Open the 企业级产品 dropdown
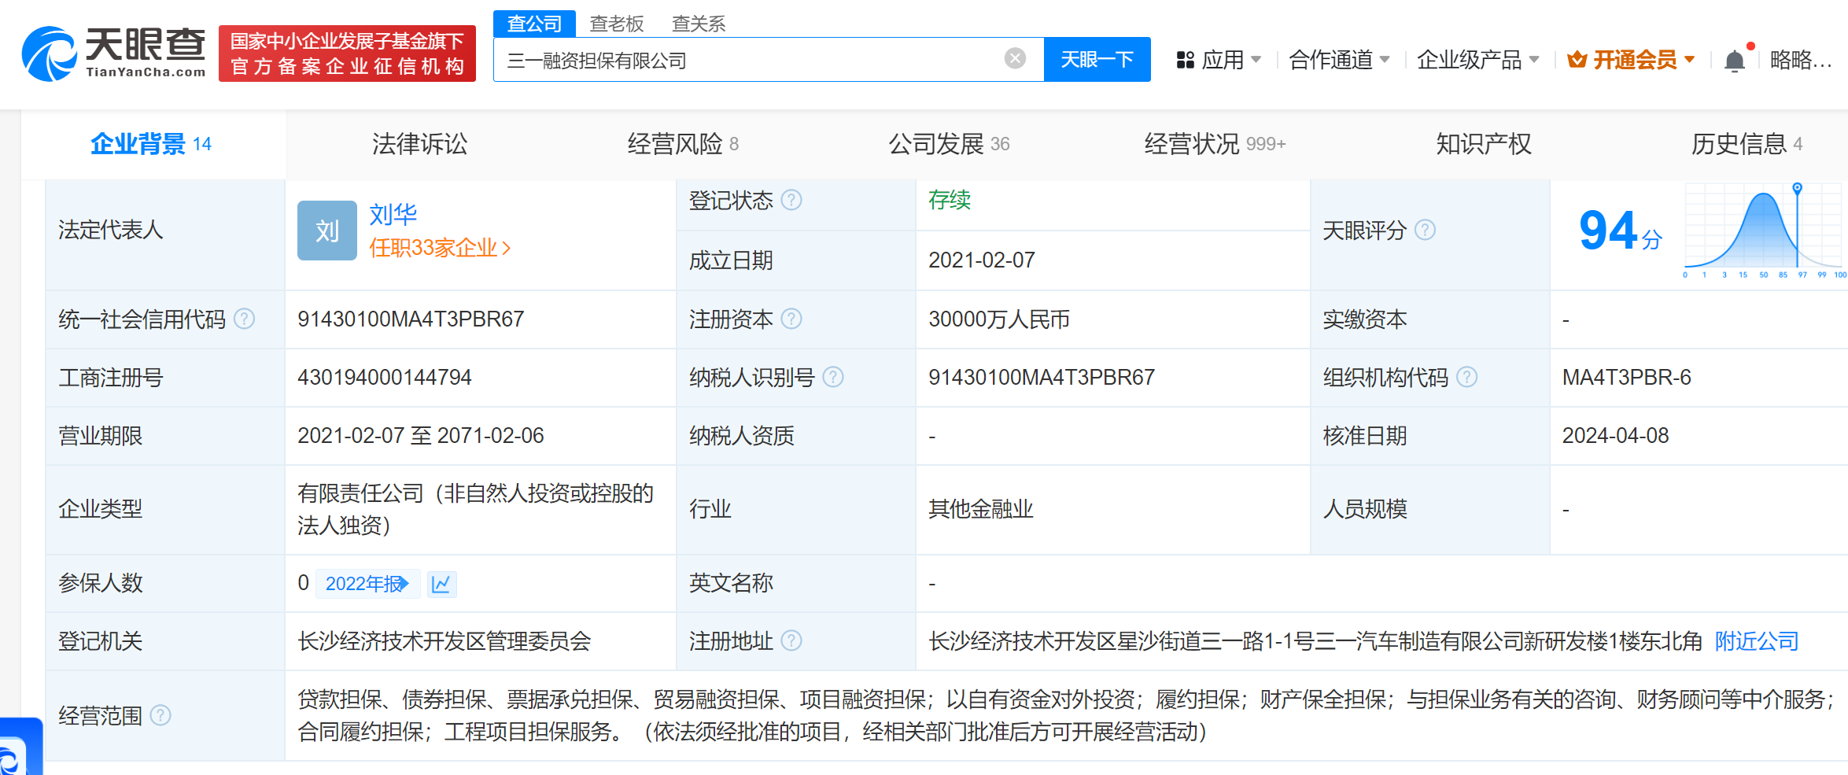Viewport: 1848px width, 775px height. [x=1477, y=60]
